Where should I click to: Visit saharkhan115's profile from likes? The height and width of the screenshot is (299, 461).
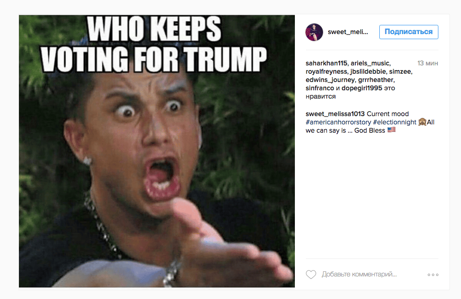coord(326,64)
